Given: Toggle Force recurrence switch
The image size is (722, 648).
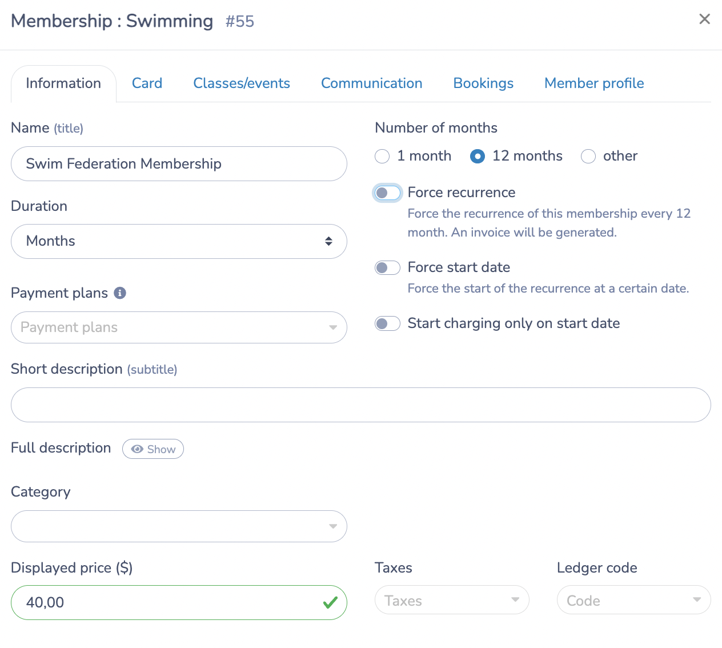Looking at the screenshot, I should (x=387, y=193).
